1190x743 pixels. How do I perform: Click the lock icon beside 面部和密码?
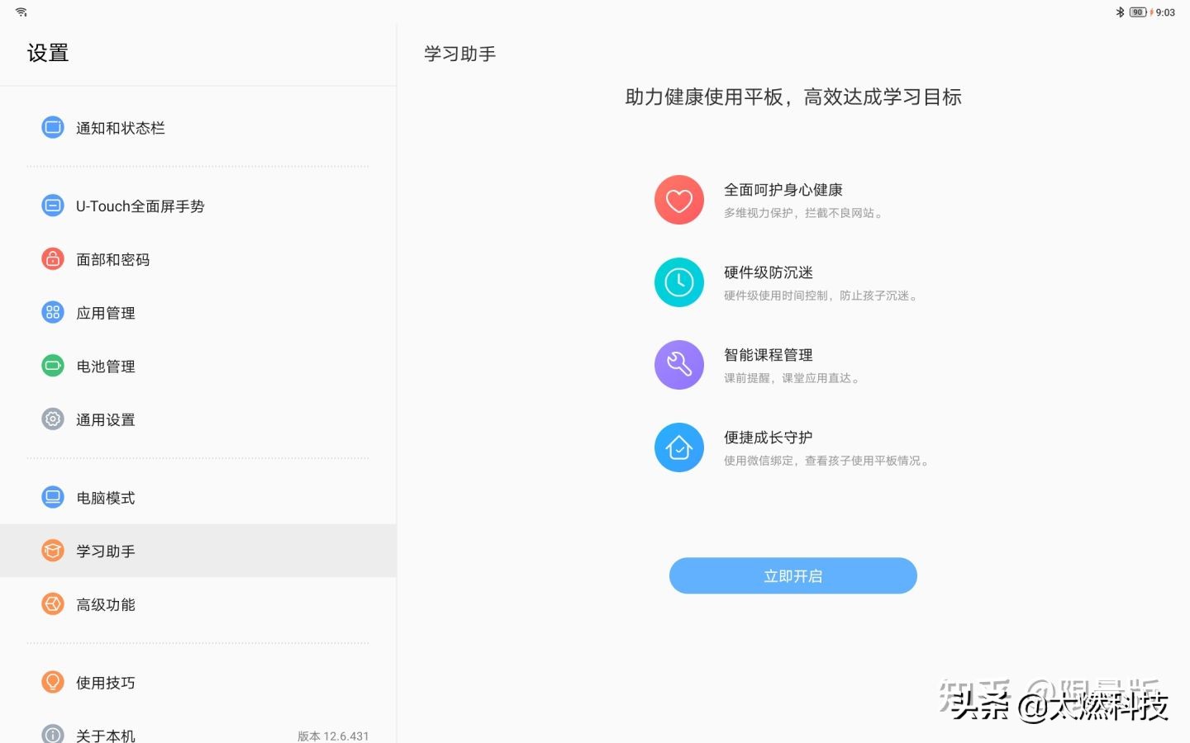pyautogui.click(x=52, y=258)
